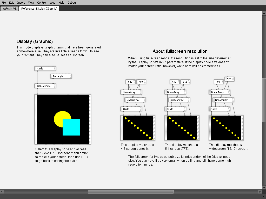Screen dimensions: 266x199
Task: Click the horizontal scrollbar thumb
Action: click(x=131, y=191)
